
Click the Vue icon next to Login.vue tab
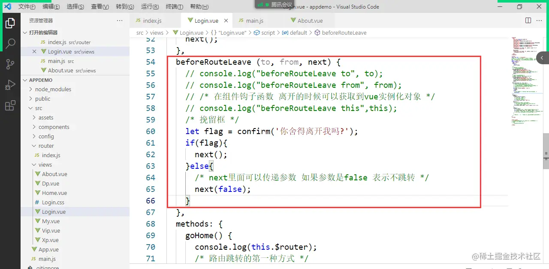click(x=191, y=20)
